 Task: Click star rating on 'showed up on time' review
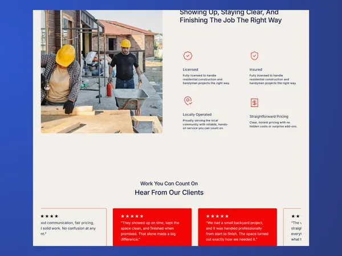click(x=132, y=216)
